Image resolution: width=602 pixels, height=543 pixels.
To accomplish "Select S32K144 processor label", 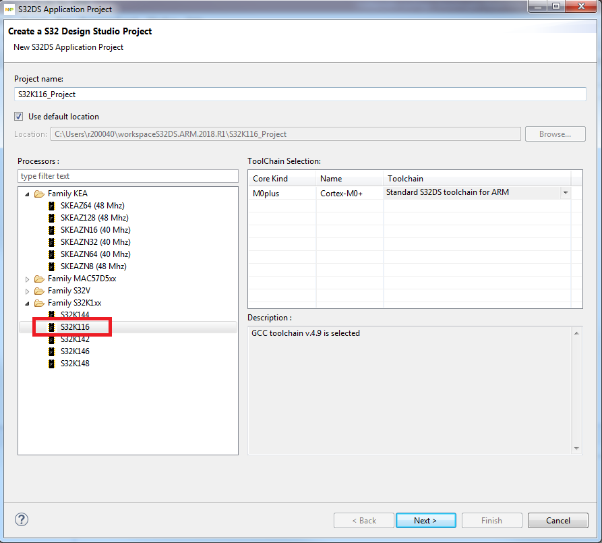I will (x=75, y=315).
